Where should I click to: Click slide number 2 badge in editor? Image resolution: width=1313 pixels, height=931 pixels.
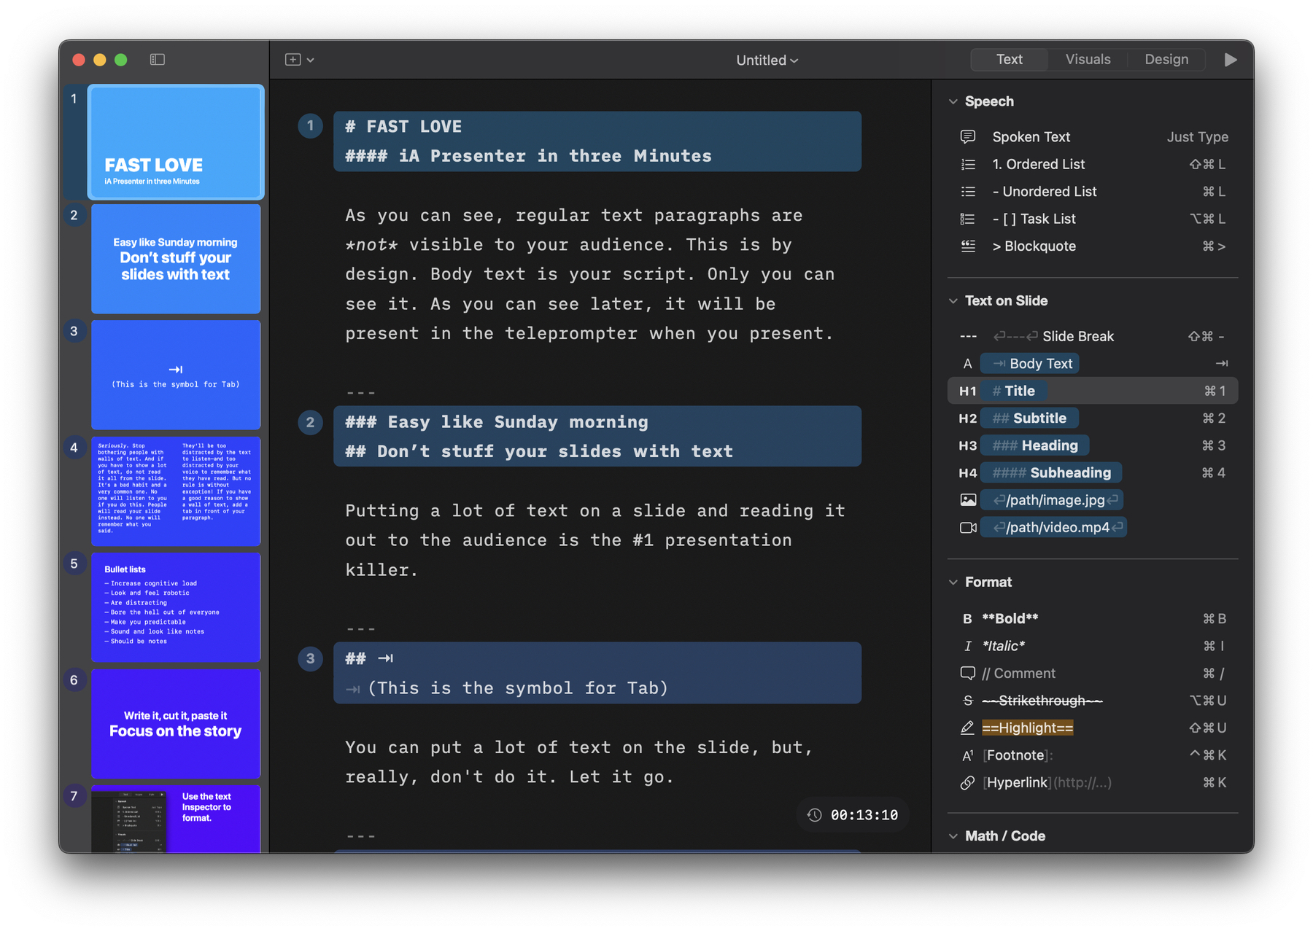tap(310, 422)
